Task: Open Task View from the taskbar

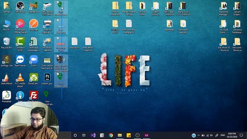Action: (x=84, y=135)
